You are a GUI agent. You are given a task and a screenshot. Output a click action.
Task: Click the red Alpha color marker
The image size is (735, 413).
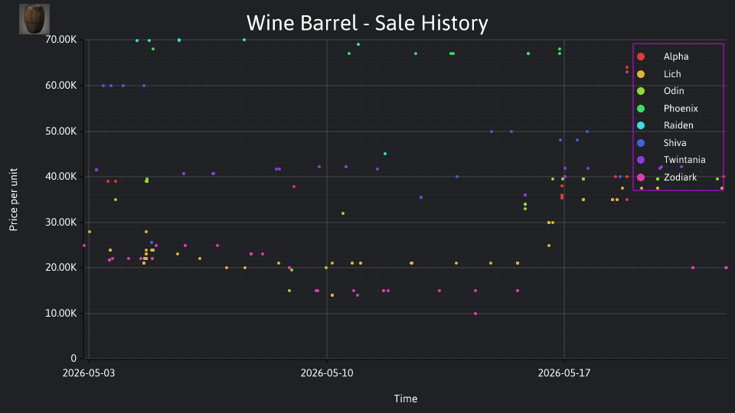[x=641, y=57]
